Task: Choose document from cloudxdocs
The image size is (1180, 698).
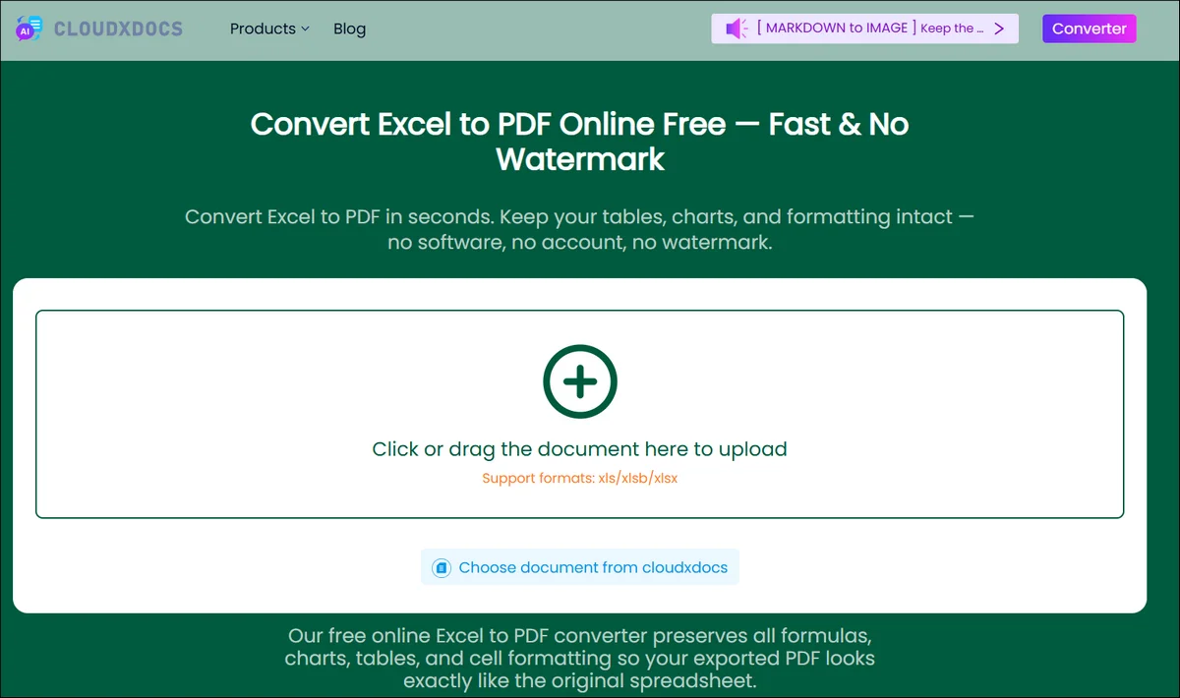Action: pyautogui.click(x=580, y=567)
